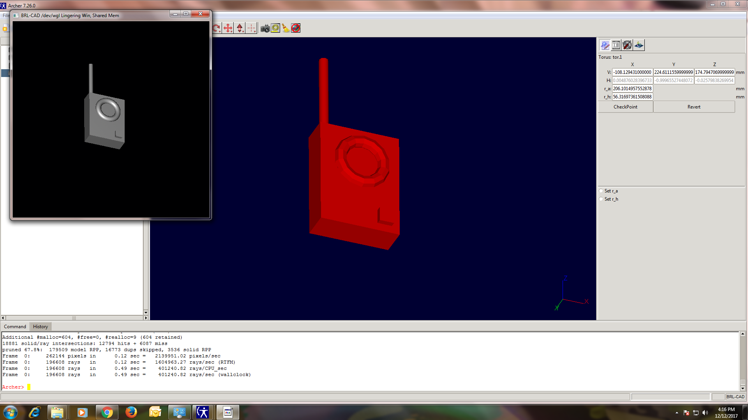Open the media player taskbar icon

coord(82,412)
